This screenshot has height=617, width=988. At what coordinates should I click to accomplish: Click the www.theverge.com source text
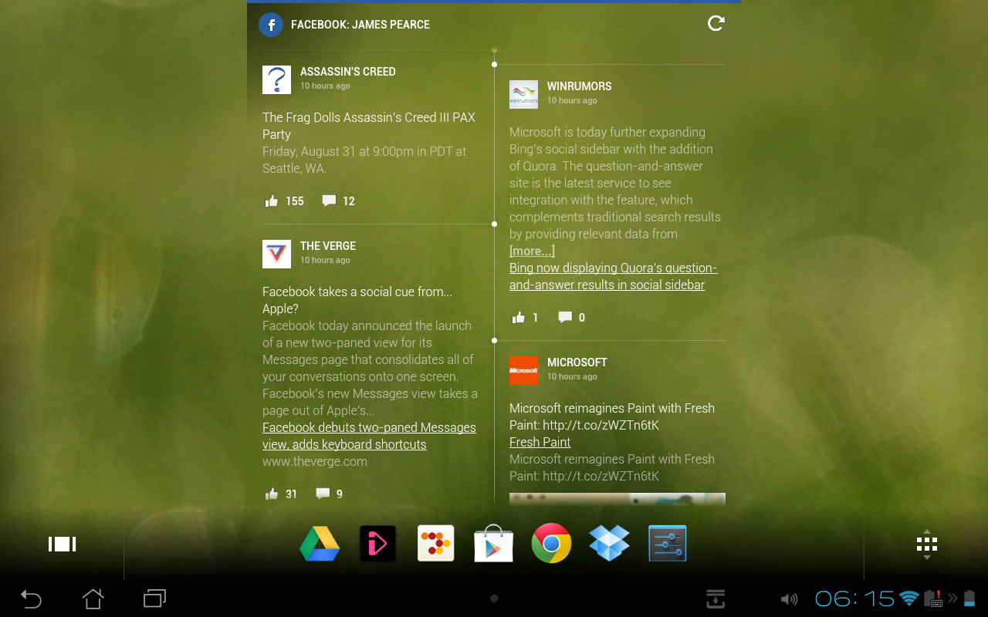coord(315,462)
